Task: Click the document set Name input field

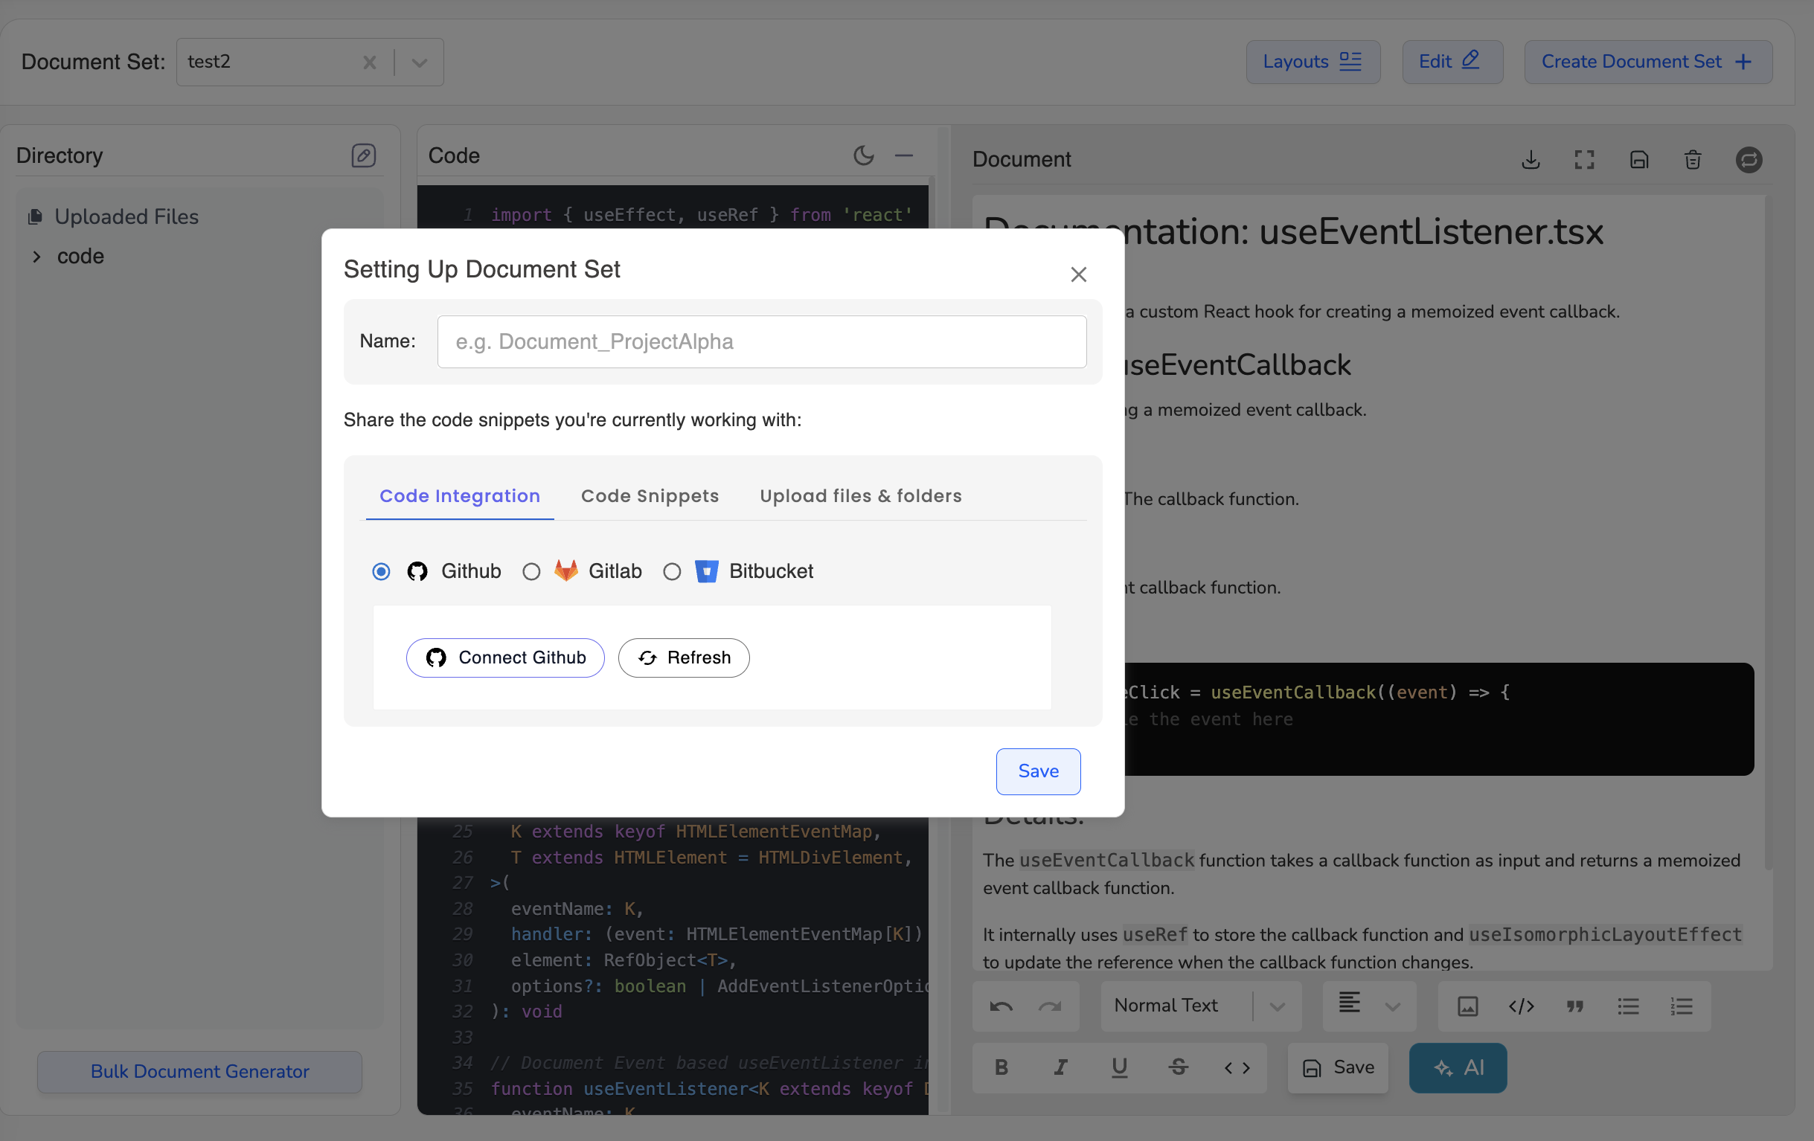Action: point(761,342)
